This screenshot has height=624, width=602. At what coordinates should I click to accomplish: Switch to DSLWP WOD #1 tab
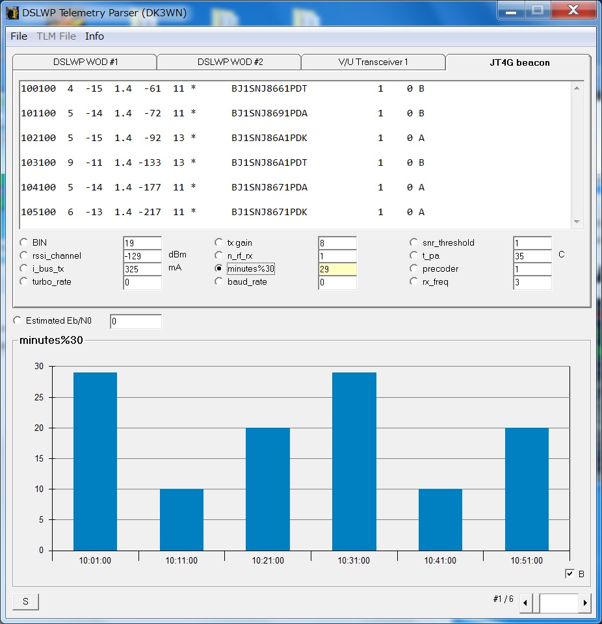click(85, 62)
